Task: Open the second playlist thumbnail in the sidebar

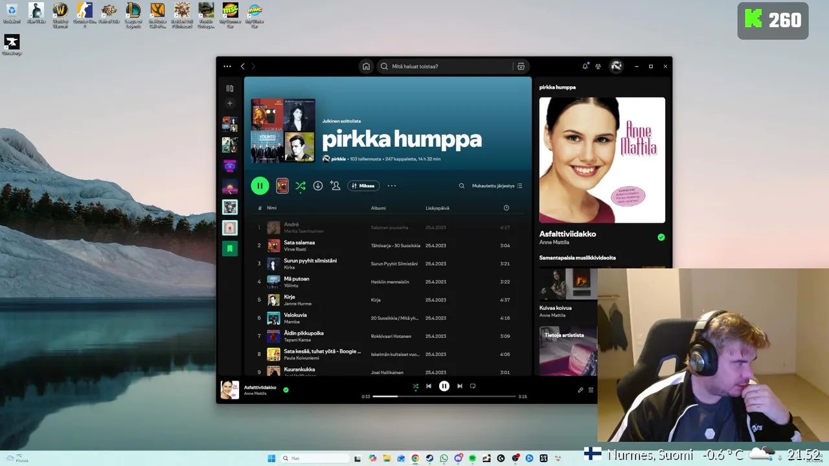Action: (x=229, y=145)
